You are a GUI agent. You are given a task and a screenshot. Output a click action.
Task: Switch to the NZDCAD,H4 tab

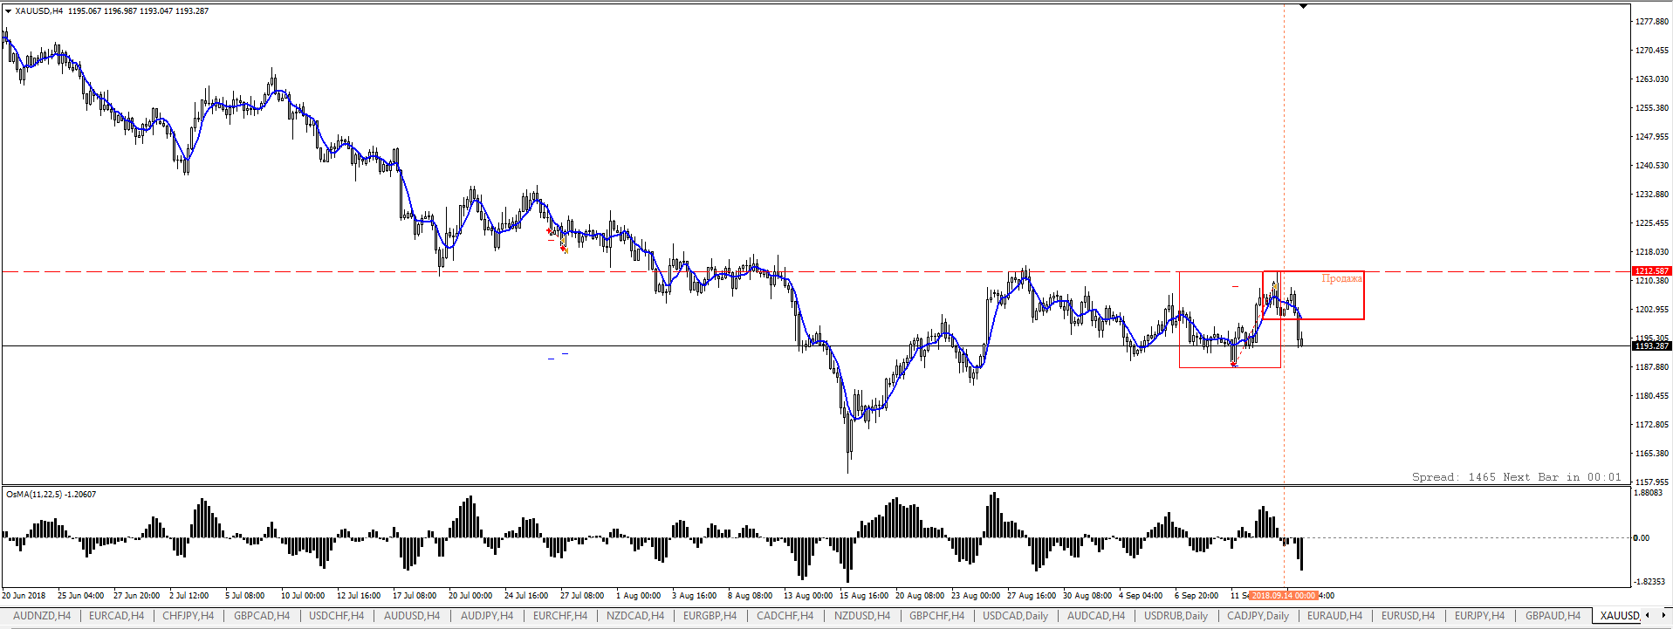click(x=634, y=616)
